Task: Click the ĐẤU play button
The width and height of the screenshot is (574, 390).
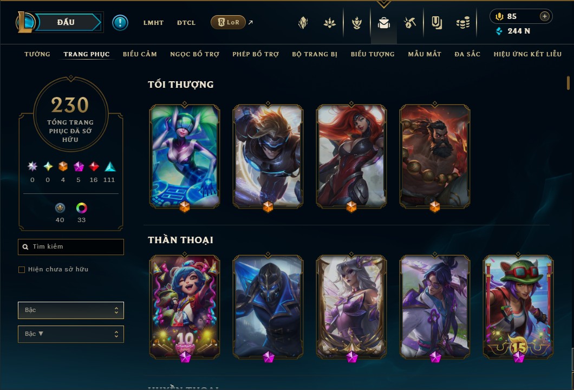Action: coord(66,22)
